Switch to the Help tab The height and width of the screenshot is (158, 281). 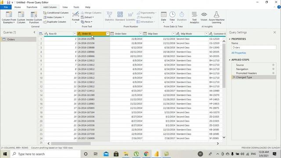[88, 7]
